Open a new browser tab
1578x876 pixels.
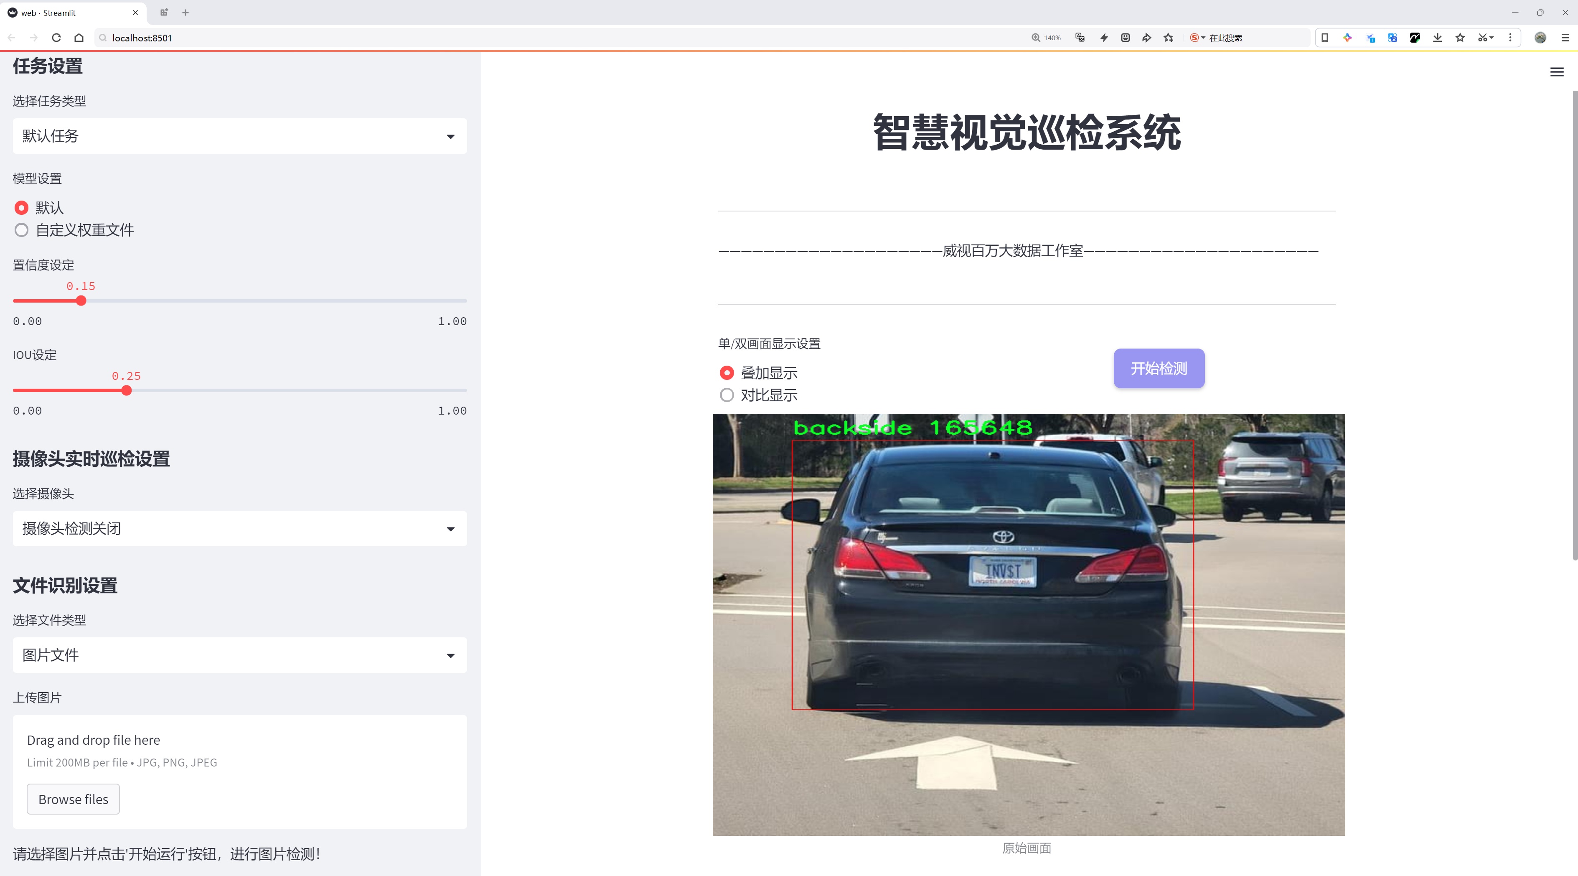pos(185,12)
